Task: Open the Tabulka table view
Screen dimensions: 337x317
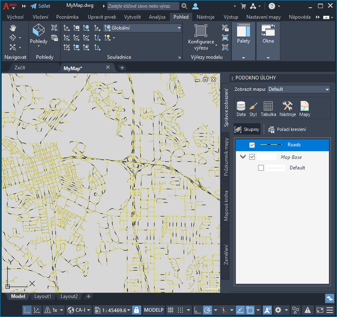Action: tap(268, 109)
